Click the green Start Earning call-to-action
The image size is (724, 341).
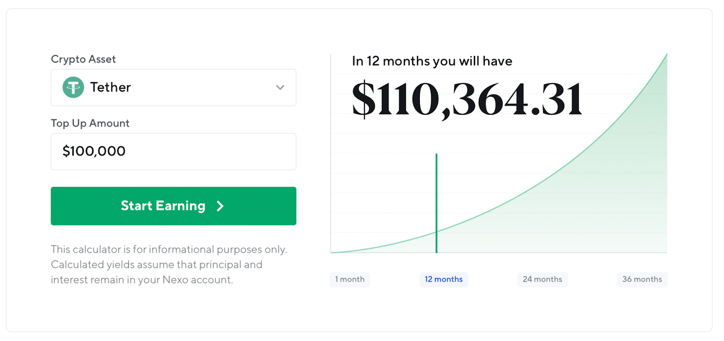(173, 206)
